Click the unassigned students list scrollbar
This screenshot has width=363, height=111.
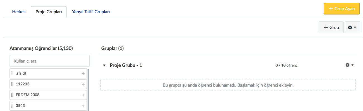(x=89, y=90)
